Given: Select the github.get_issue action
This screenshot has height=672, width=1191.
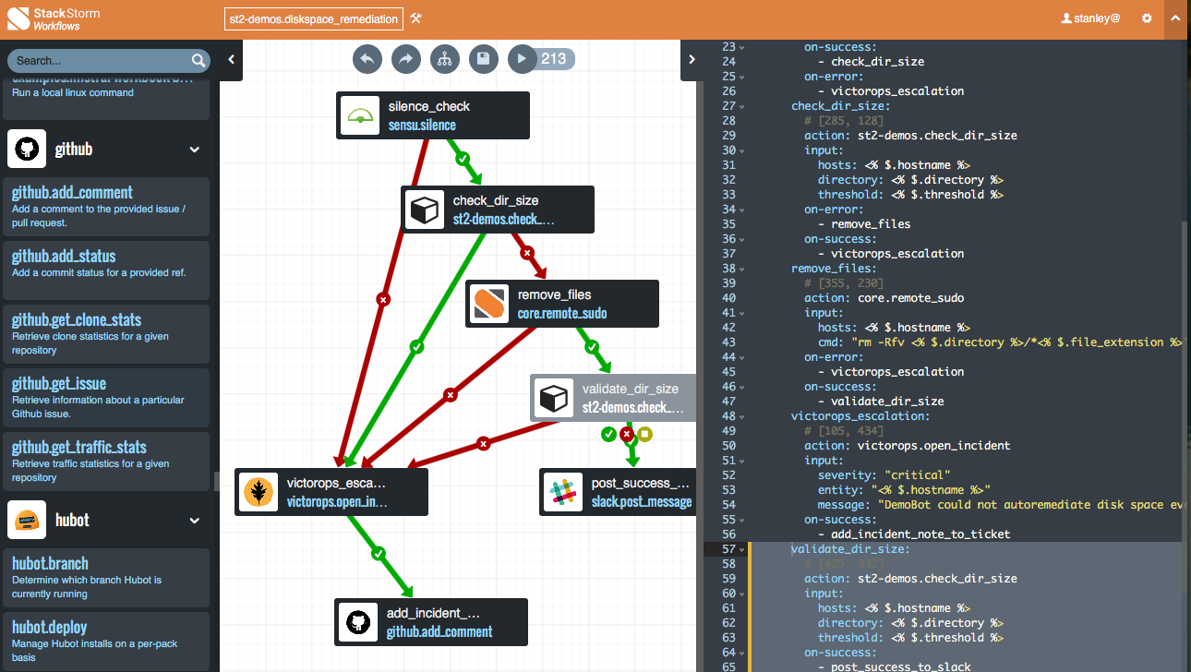Looking at the screenshot, I should (x=106, y=396).
